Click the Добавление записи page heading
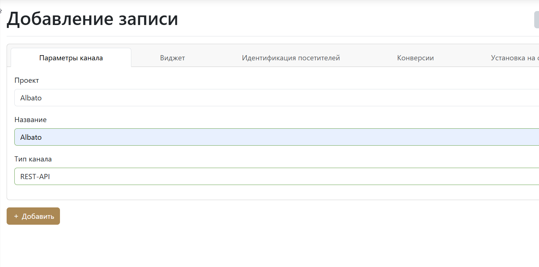This screenshot has height=267, width=539. pyautogui.click(x=92, y=19)
